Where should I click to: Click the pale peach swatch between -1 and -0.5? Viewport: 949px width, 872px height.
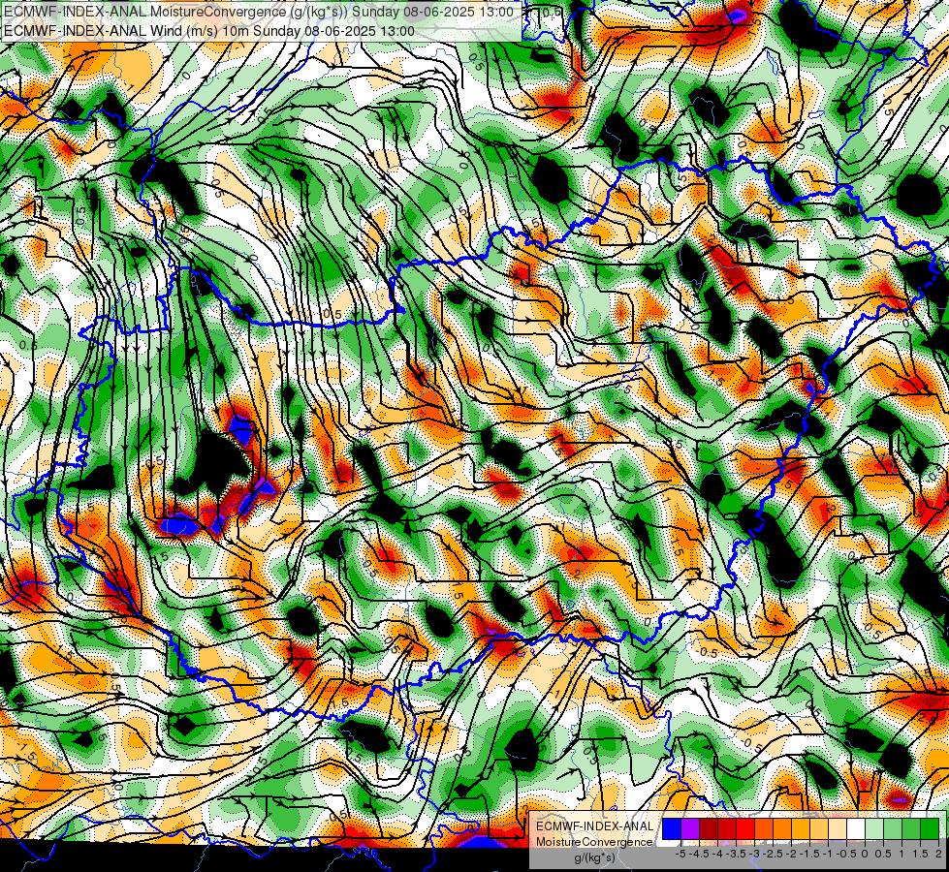pos(838,828)
